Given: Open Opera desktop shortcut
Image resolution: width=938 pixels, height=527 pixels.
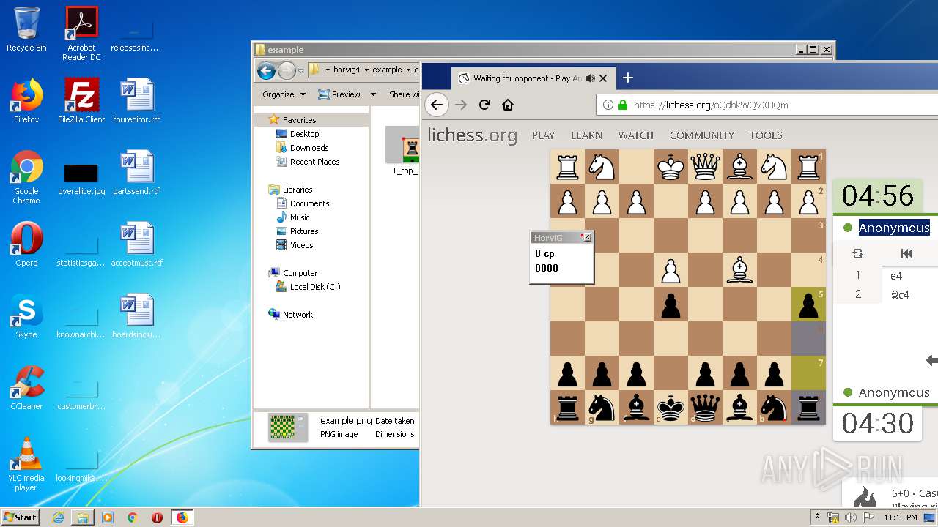Looking at the screenshot, I should pyautogui.click(x=26, y=244).
